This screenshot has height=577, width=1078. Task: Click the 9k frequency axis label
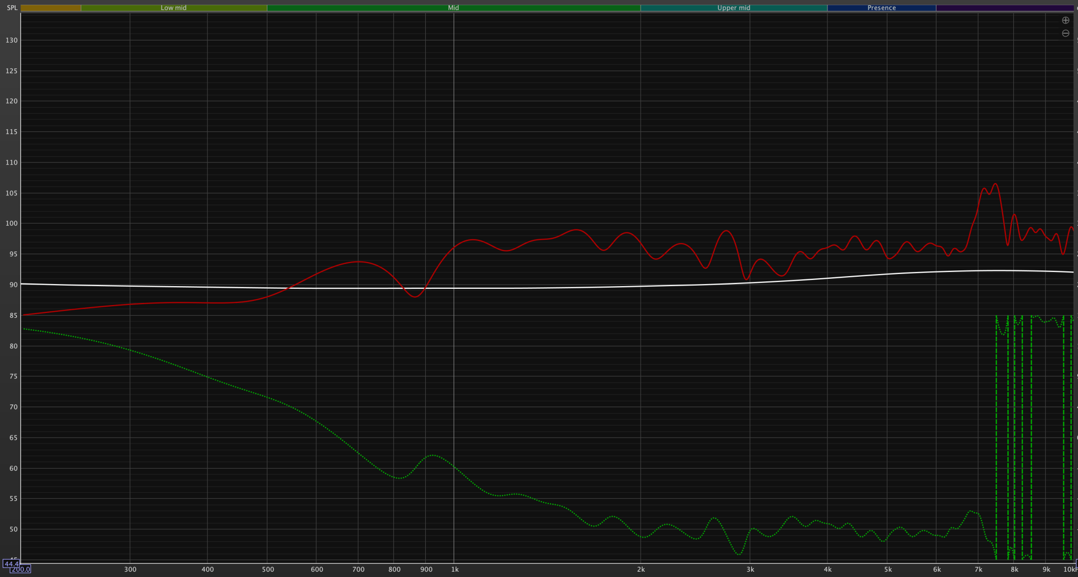1046,570
